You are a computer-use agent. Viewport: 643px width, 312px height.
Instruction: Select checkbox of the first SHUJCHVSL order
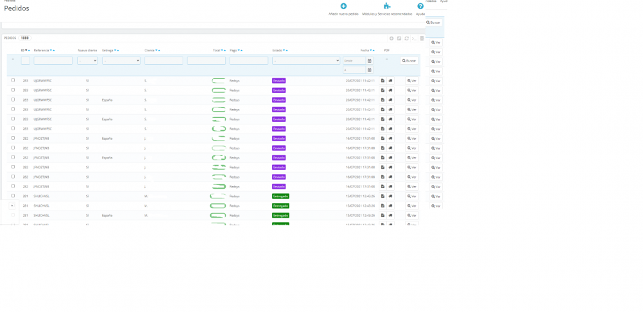coord(13,196)
